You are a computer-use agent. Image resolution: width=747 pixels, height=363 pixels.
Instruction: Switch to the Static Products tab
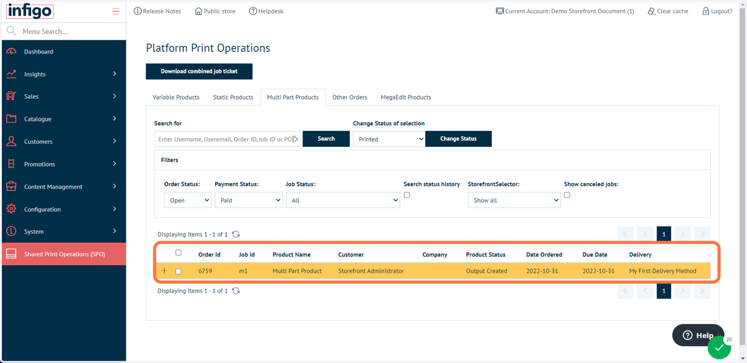tap(233, 97)
